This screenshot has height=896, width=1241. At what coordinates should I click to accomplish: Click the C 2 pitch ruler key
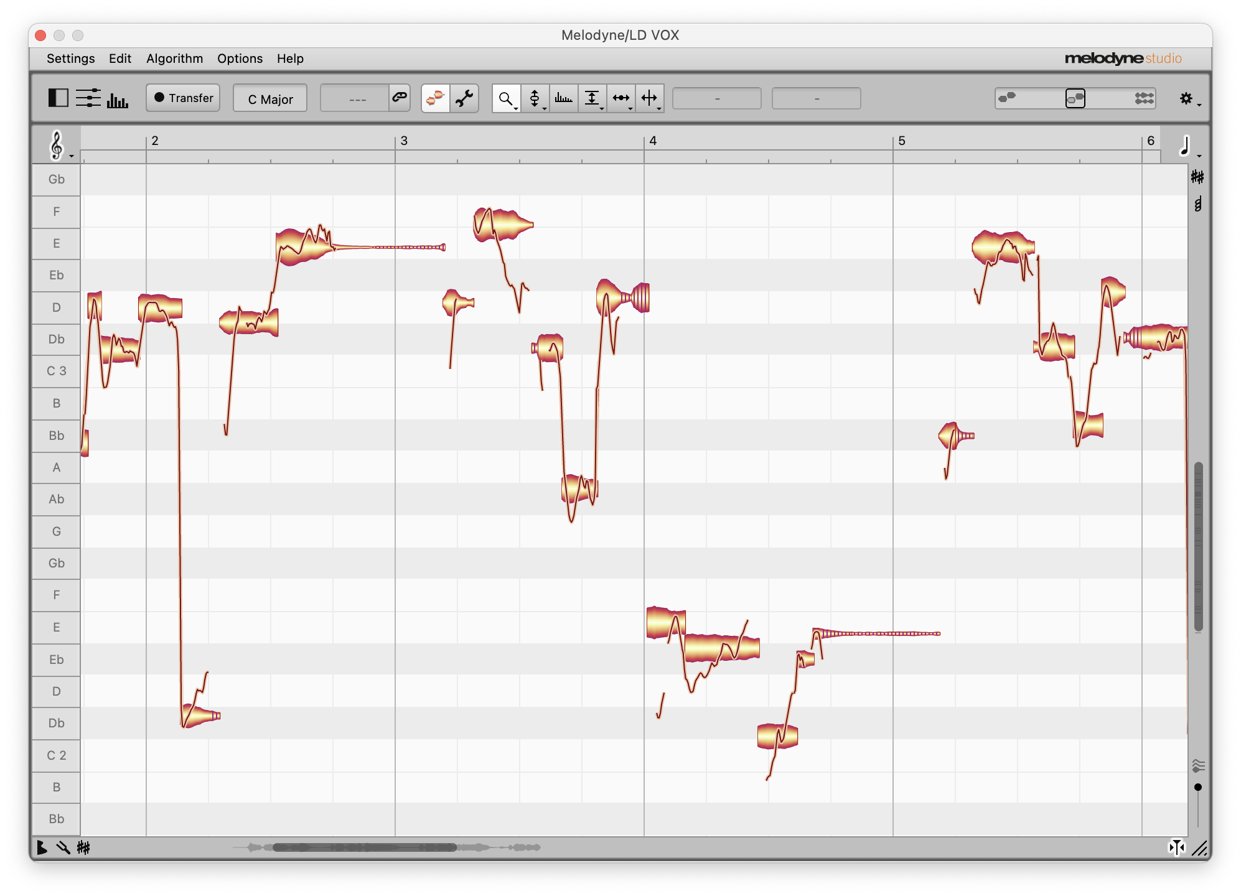[x=56, y=755]
